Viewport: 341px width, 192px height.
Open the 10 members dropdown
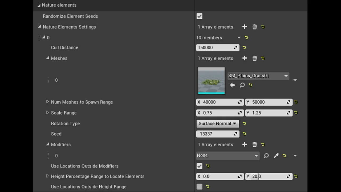tap(239, 38)
